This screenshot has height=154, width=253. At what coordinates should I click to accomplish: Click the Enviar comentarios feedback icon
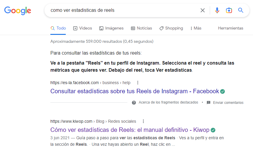click(x=209, y=103)
